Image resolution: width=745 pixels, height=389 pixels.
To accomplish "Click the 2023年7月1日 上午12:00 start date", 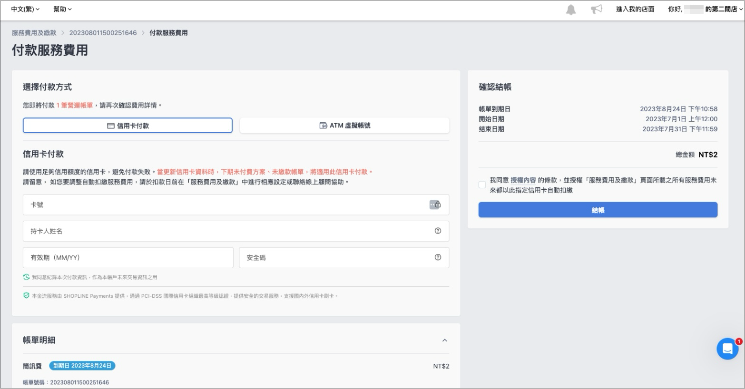I will [681, 119].
